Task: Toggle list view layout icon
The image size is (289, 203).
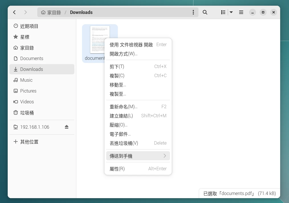Action: [223, 12]
